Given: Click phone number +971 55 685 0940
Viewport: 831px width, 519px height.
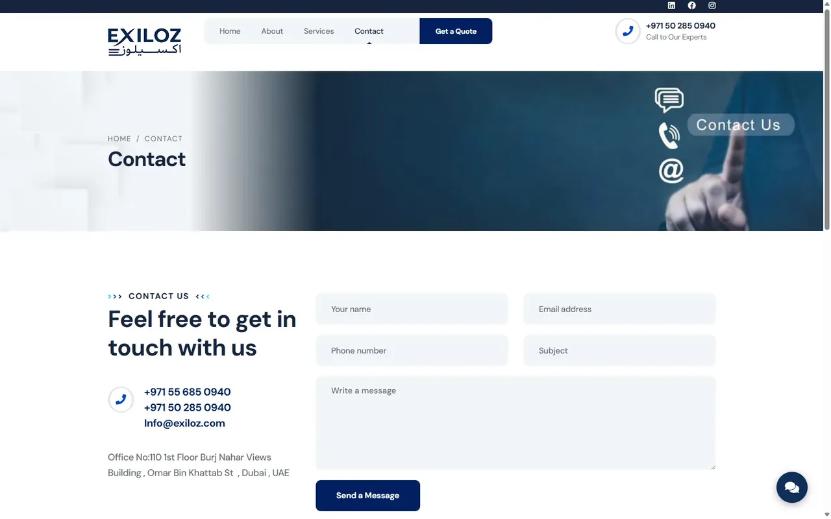Looking at the screenshot, I should 188,392.
